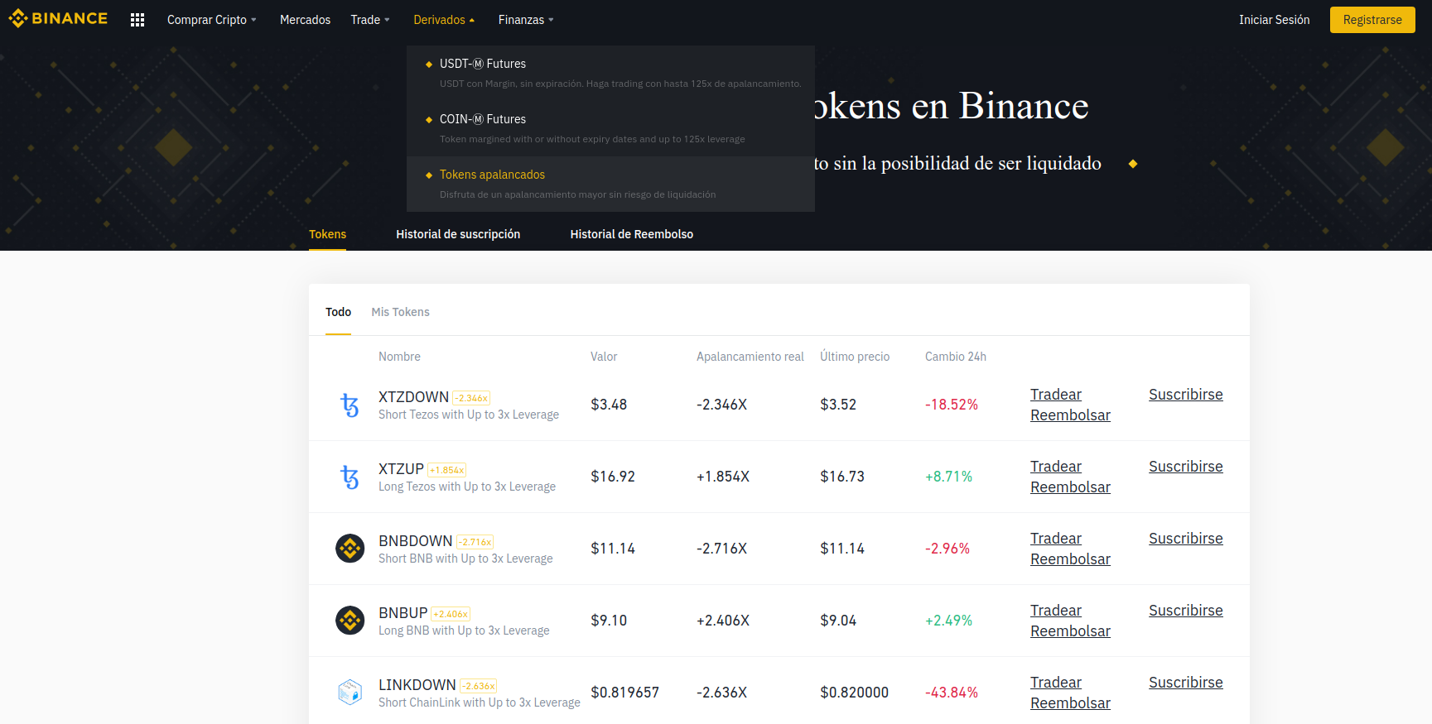Click the BNB coin icon beside BNBUP
Viewport: 1432px width, 724px height.
(350, 621)
